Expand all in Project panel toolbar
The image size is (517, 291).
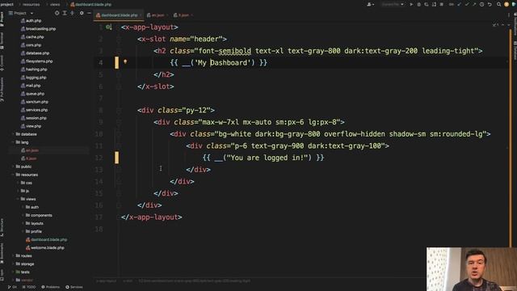65,13
